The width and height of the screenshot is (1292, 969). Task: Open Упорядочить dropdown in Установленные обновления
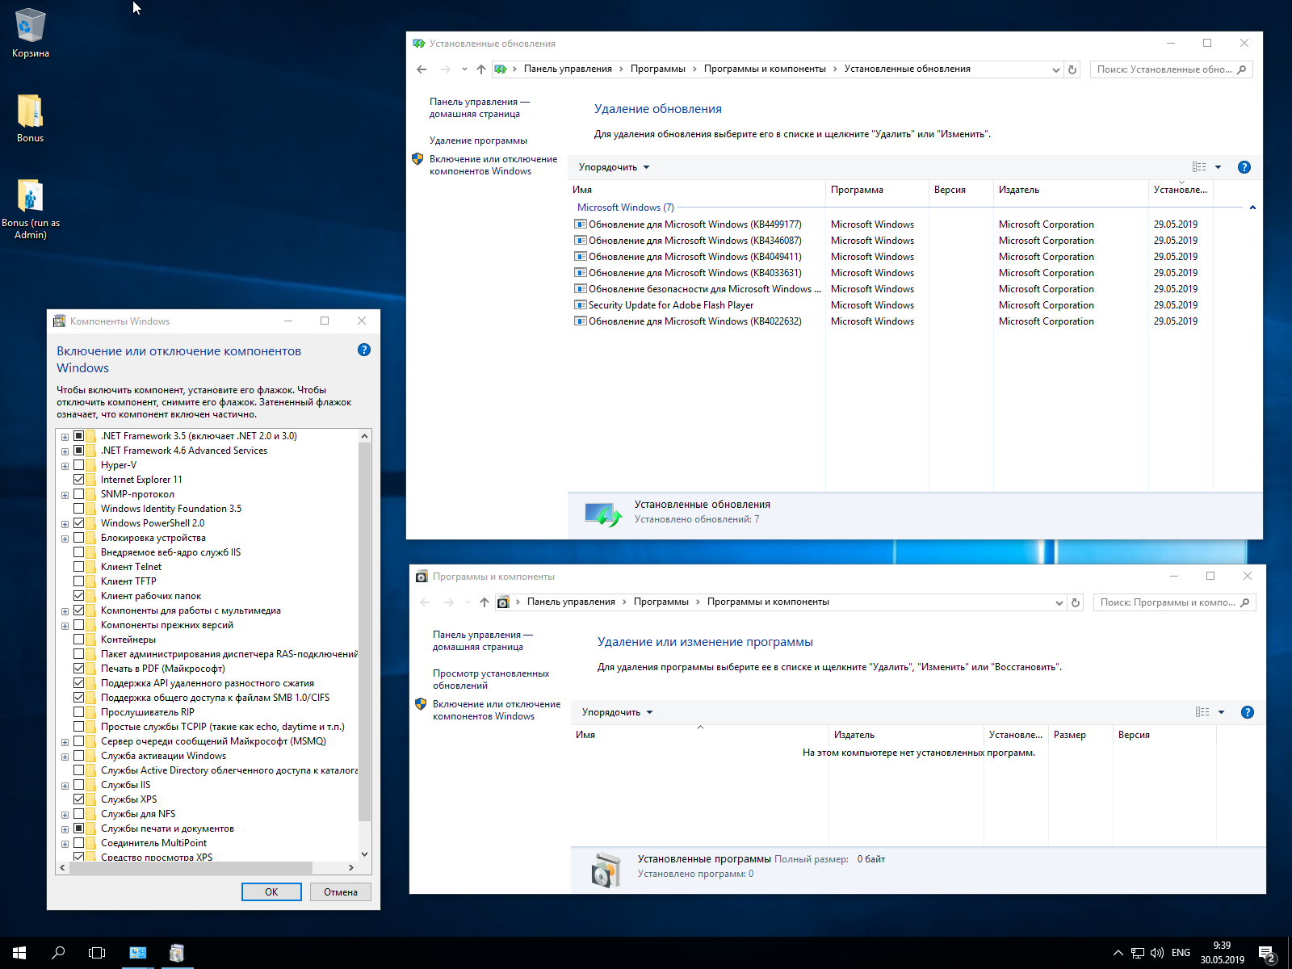click(x=614, y=167)
